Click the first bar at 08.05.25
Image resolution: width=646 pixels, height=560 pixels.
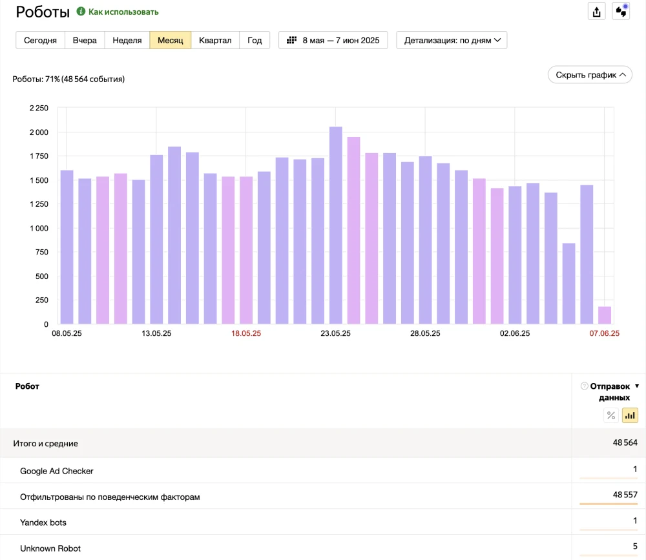(67, 247)
